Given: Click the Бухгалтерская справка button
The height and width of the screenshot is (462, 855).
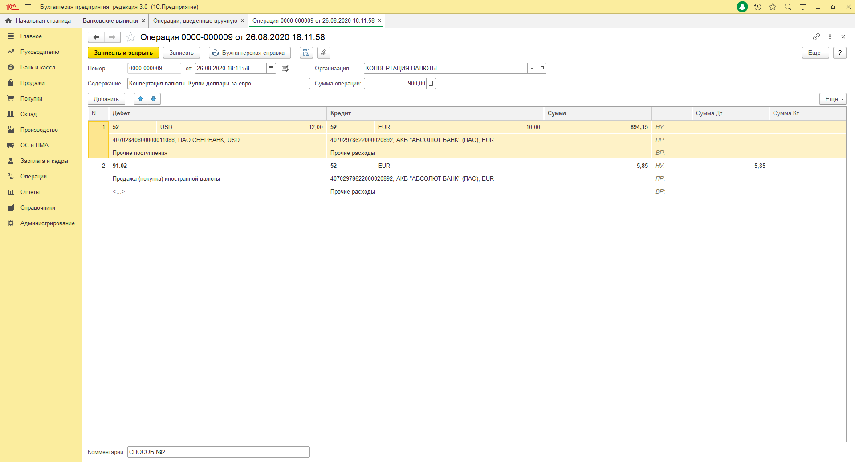Looking at the screenshot, I should point(249,53).
